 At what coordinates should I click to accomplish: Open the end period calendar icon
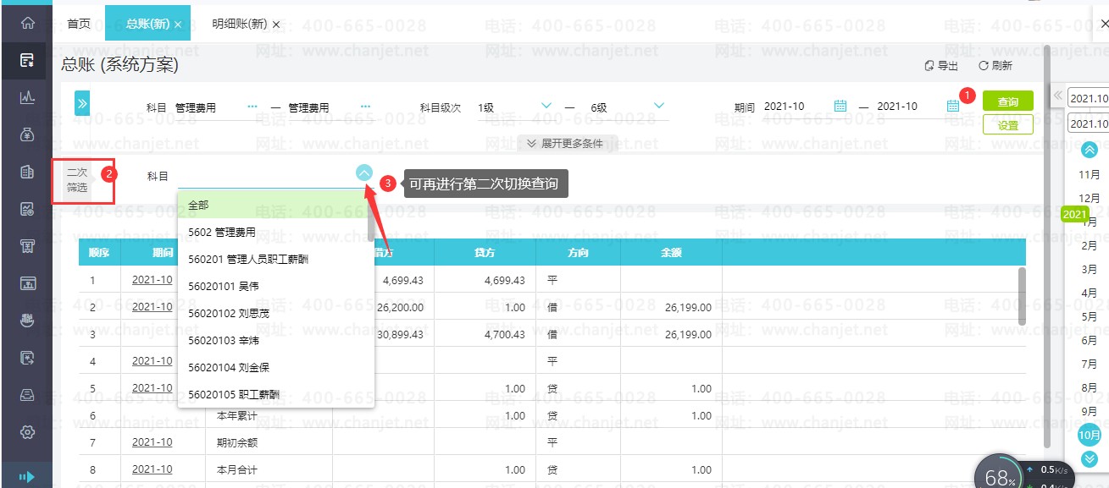click(x=953, y=107)
